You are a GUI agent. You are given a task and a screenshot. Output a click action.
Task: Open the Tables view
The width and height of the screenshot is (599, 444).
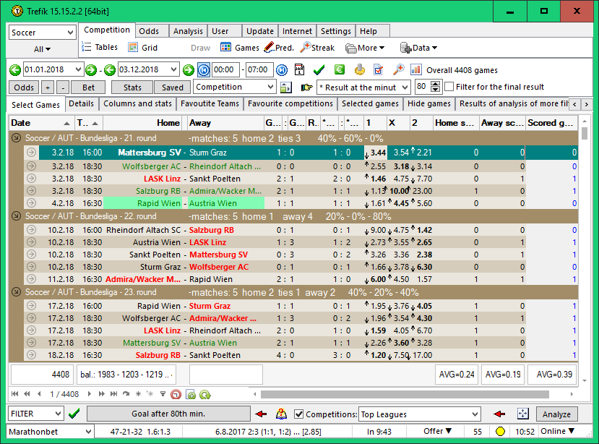pyautogui.click(x=99, y=48)
